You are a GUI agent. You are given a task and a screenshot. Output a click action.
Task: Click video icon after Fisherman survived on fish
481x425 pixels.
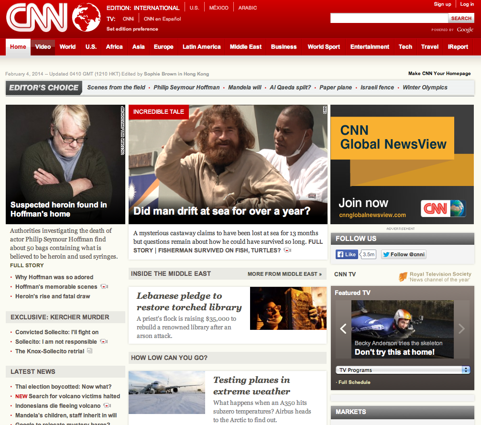(287, 250)
